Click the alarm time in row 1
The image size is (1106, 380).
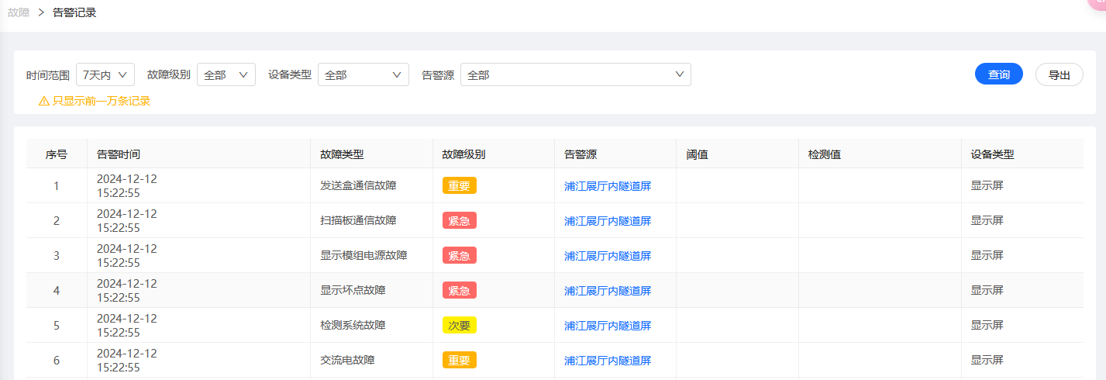[x=126, y=185]
